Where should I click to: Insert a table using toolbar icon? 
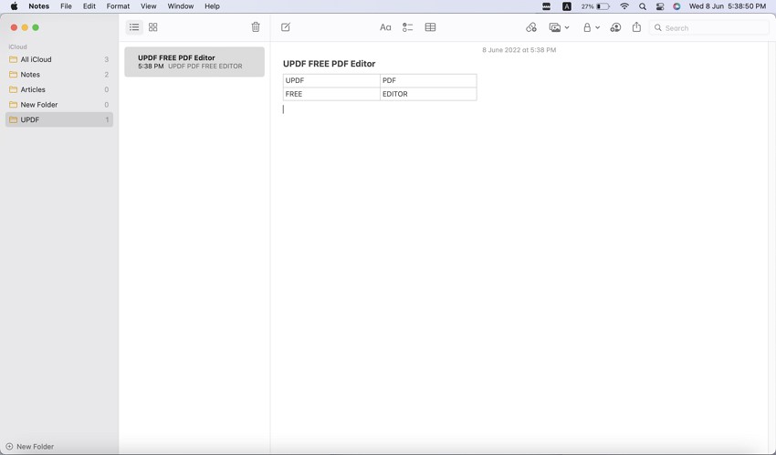(431, 27)
